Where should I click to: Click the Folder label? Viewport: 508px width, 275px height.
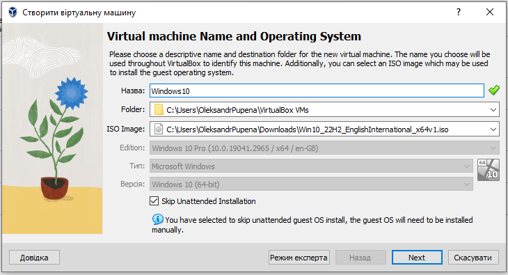pyautogui.click(x=133, y=109)
